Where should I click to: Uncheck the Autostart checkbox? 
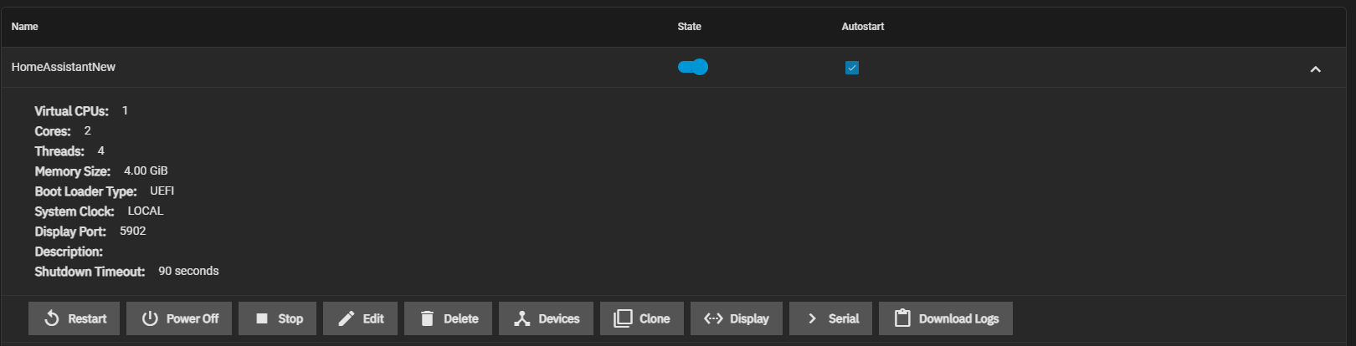click(852, 68)
